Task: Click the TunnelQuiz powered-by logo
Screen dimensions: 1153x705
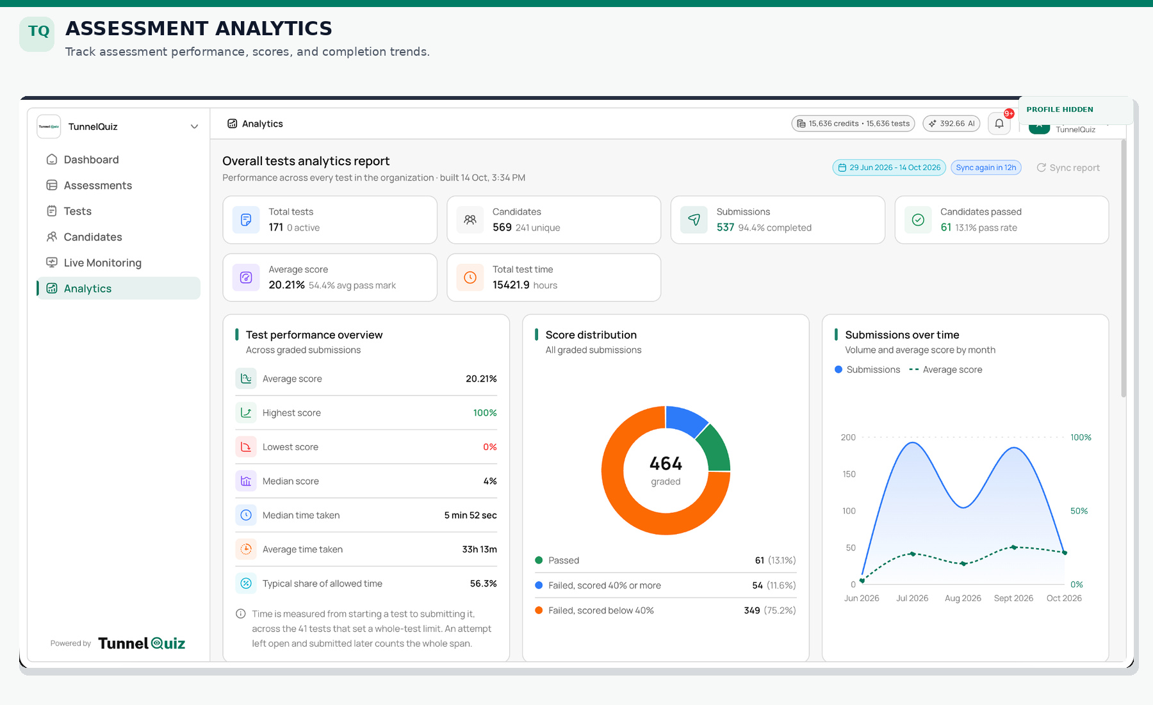Action: [142, 643]
